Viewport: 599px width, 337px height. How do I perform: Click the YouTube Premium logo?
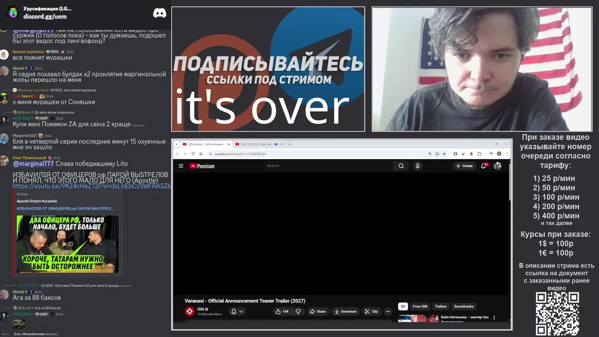coord(202,166)
